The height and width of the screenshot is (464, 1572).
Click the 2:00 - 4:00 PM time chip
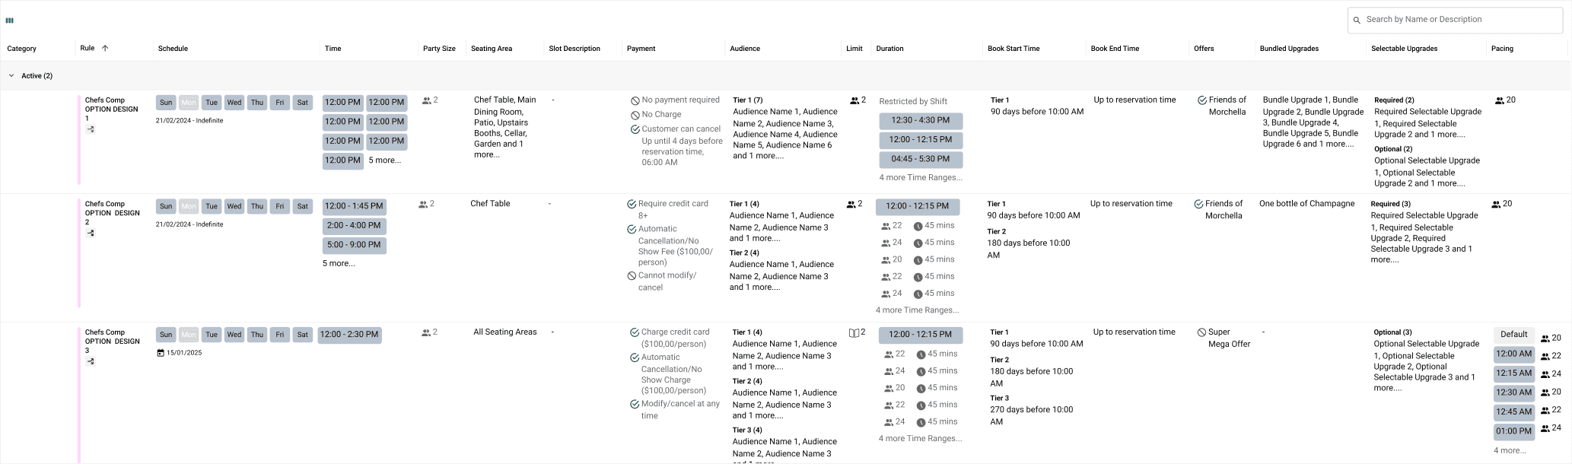354,226
